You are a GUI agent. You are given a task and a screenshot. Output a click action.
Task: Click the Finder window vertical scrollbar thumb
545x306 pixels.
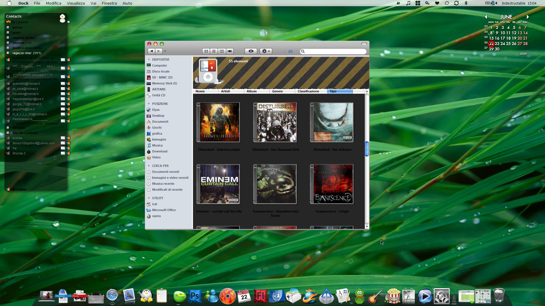click(x=367, y=149)
